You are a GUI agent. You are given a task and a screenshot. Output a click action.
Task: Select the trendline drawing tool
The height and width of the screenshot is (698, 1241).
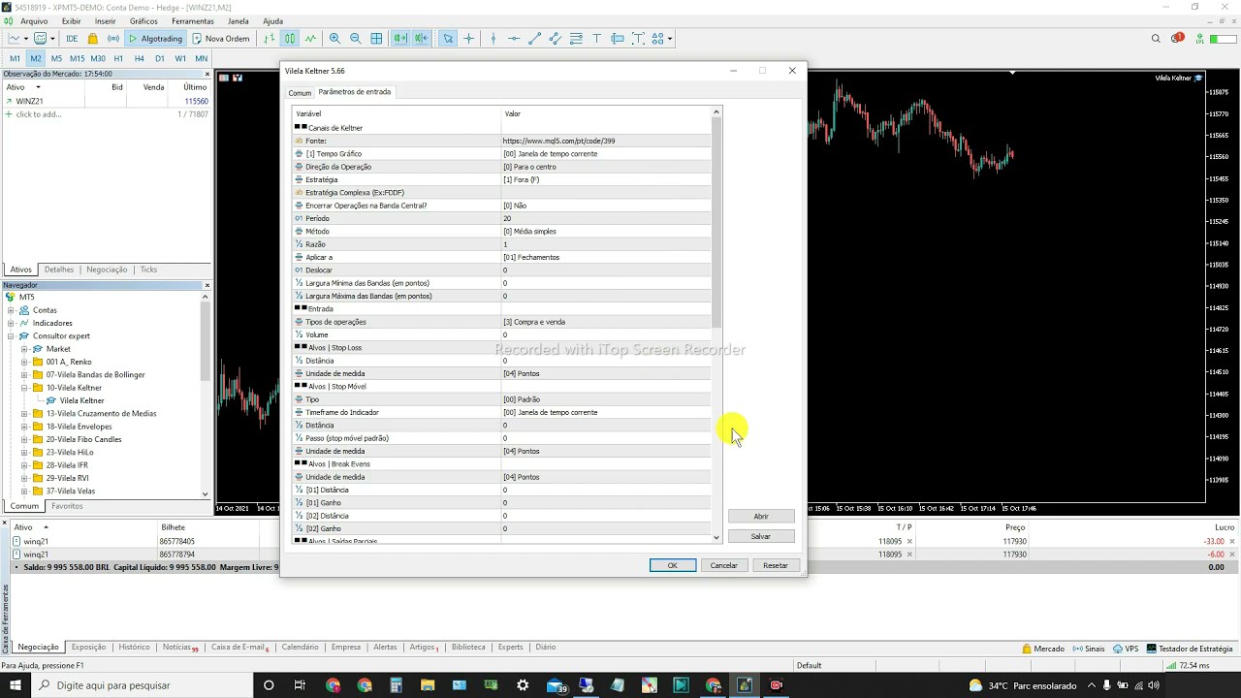(x=534, y=39)
